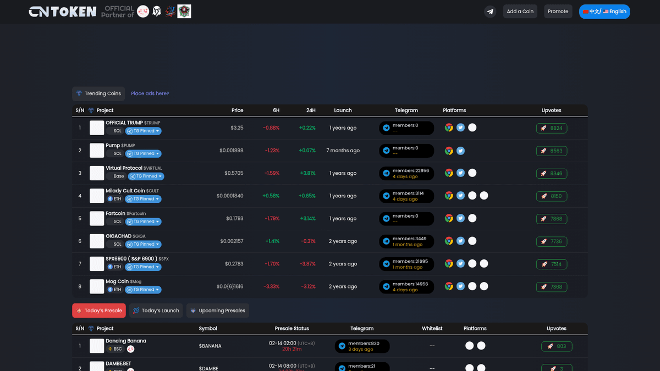Upvote OFFICIAL TRUMP with the rocket button
The height and width of the screenshot is (371, 660).
point(551,128)
